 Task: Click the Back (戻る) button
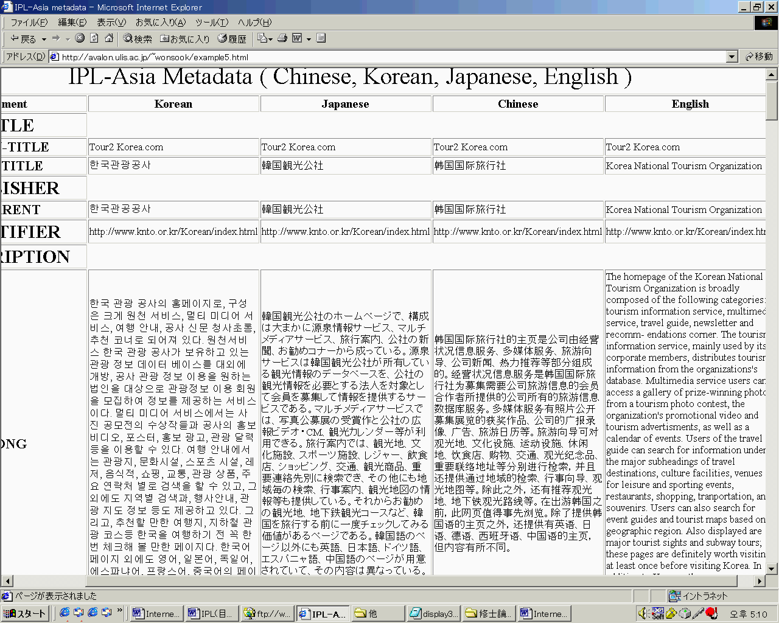click(24, 39)
